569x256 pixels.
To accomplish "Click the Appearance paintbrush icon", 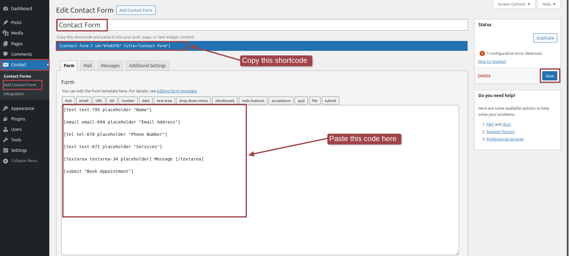I will (6, 108).
